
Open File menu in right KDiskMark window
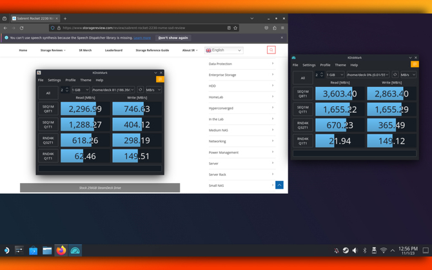[295, 65]
